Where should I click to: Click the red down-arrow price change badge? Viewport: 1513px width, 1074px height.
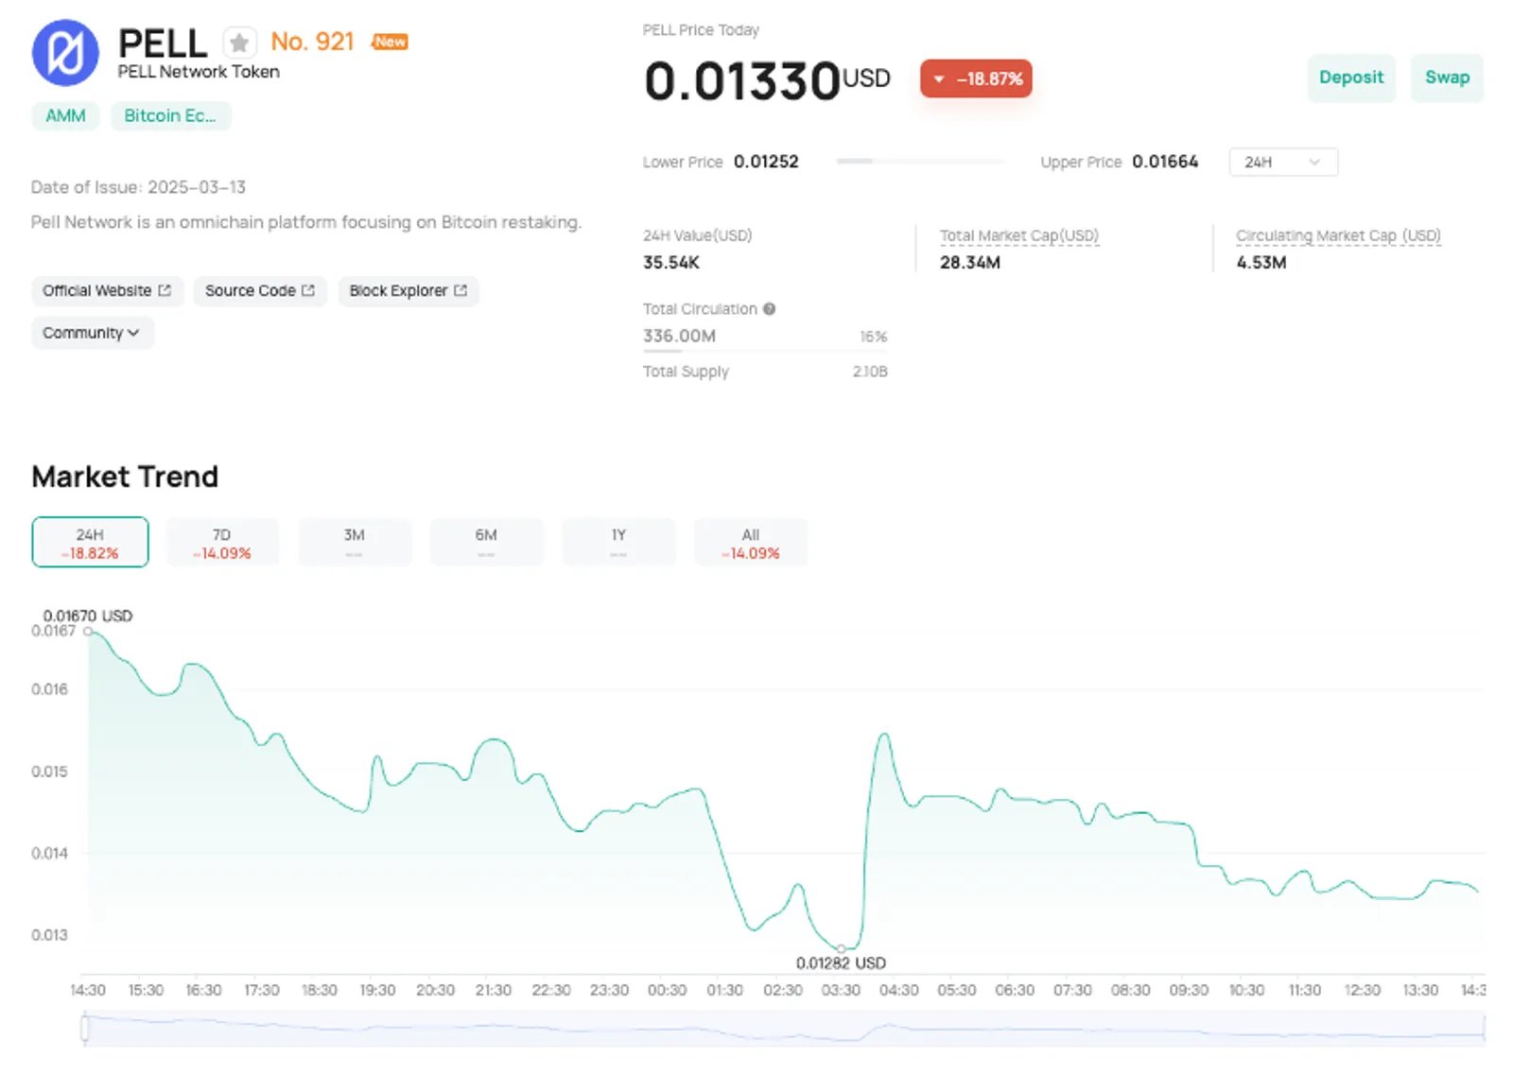click(x=976, y=78)
